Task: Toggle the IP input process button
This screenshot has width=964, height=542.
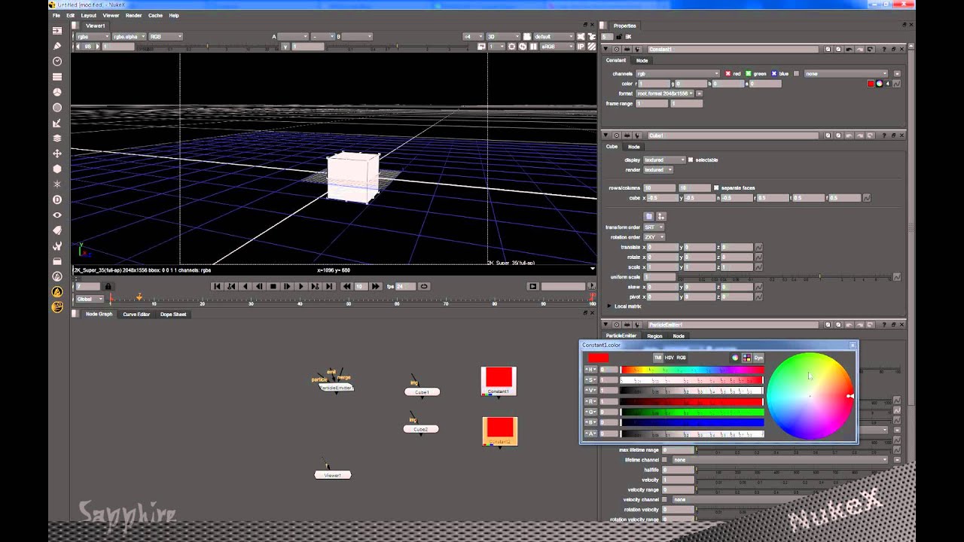Action: point(580,47)
